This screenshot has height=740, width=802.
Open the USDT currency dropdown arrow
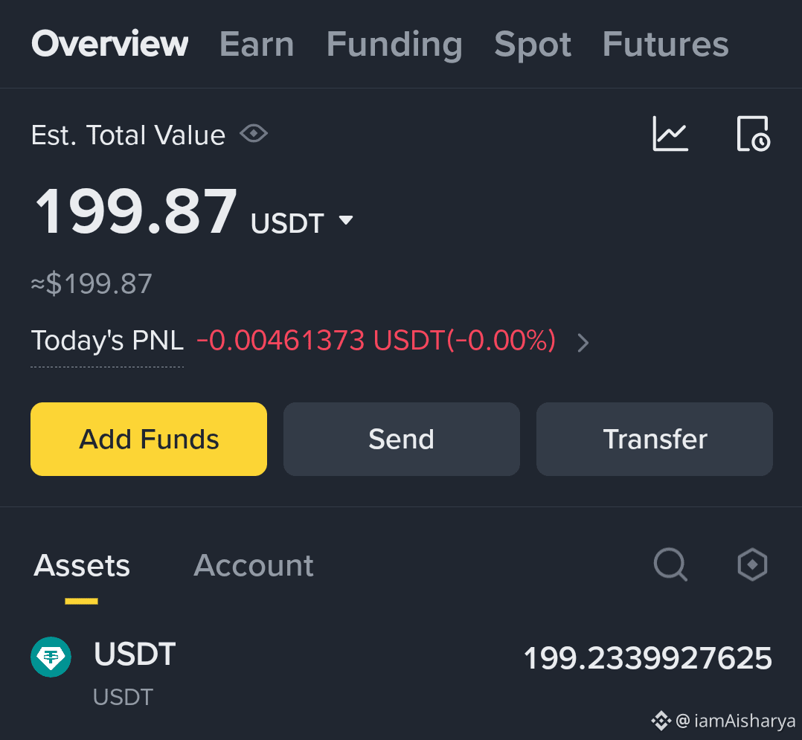(346, 220)
